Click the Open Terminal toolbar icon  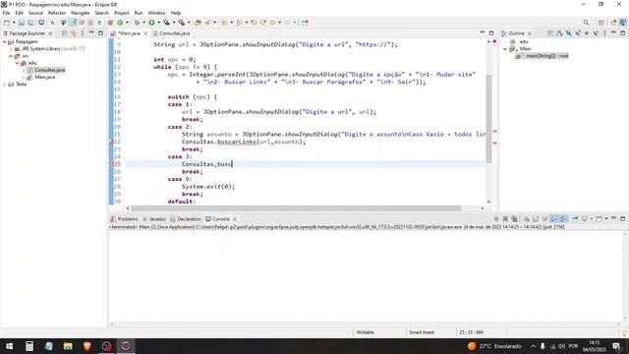(41, 23)
